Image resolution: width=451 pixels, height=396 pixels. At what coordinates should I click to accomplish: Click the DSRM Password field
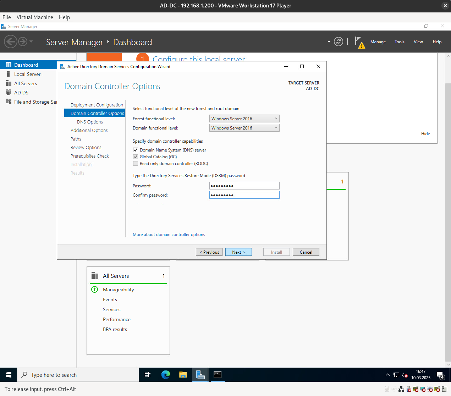(x=244, y=186)
